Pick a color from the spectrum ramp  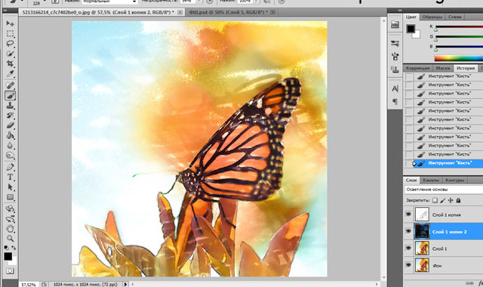459,58
